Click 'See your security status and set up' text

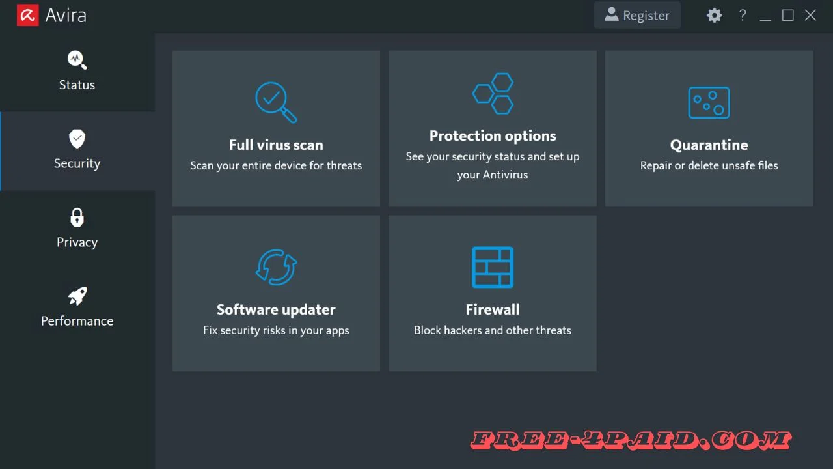493,157
